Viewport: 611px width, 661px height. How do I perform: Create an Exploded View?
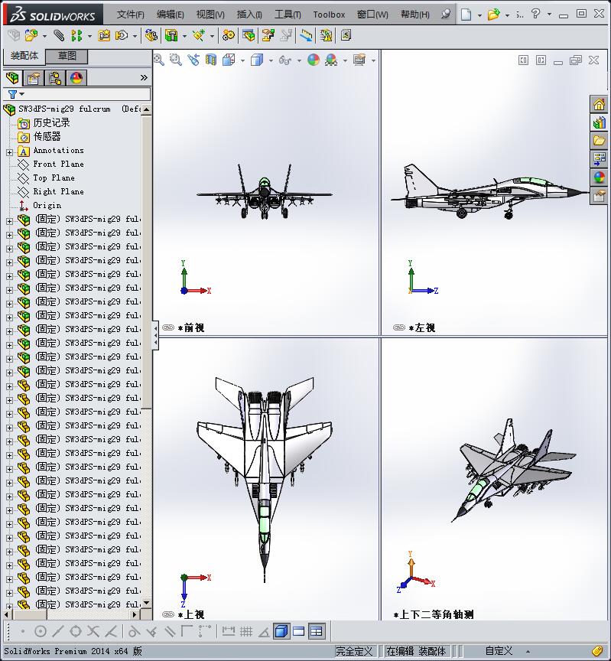pyautogui.click(x=268, y=35)
